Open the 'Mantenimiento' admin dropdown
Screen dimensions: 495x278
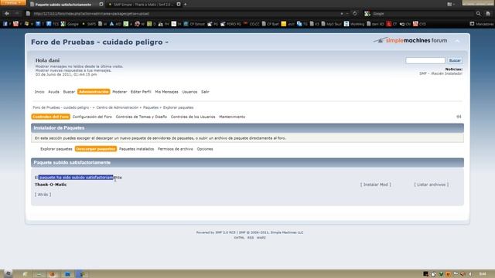pyautogui.click(x=232, y=117)
